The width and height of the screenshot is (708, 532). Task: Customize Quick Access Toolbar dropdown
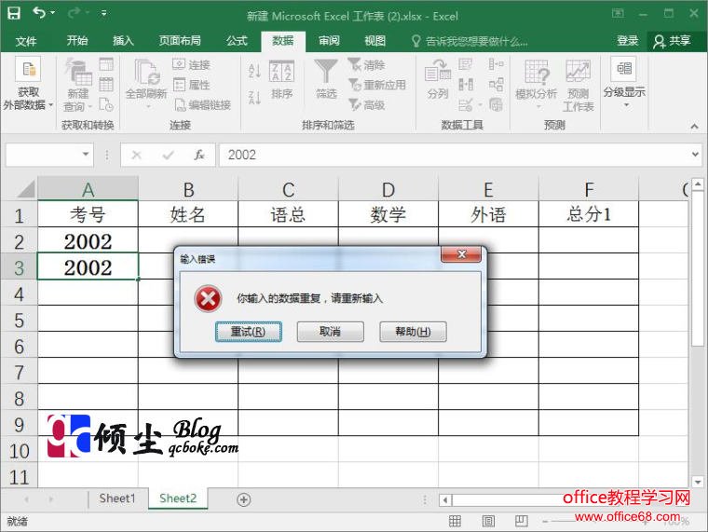[103, 13]
